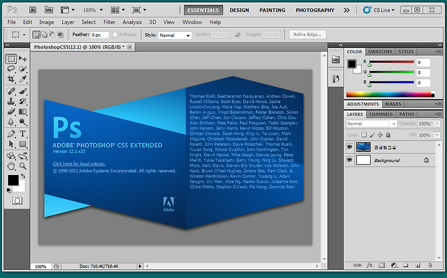Select the Hand tool
Image resolution: width=447 pixels, height=278 pixels.
pos(11,166)
